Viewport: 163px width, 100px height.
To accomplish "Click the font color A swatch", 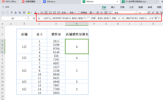I will 35,13.
